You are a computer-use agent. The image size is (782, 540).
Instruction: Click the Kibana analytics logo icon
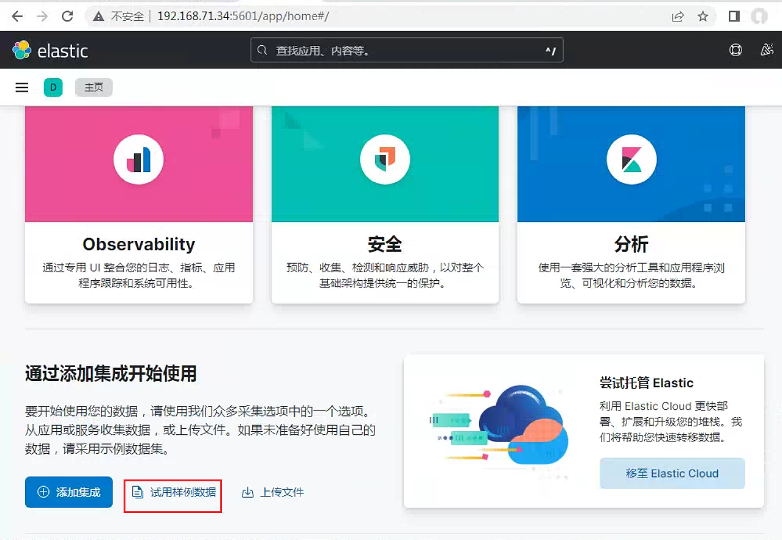pyautogui.click(x=631, y=160)
